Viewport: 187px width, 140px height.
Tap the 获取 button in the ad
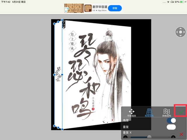(115, 8)
